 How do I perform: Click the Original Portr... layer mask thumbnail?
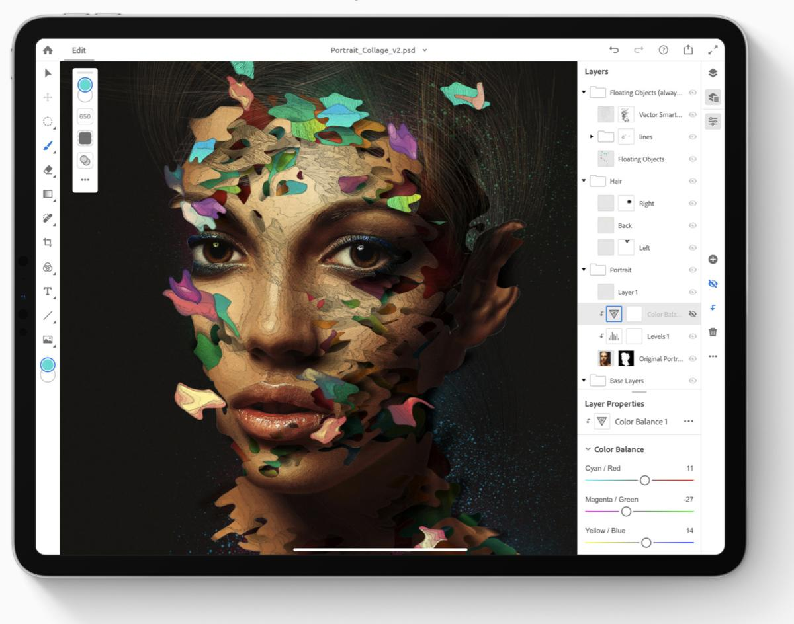626,358
